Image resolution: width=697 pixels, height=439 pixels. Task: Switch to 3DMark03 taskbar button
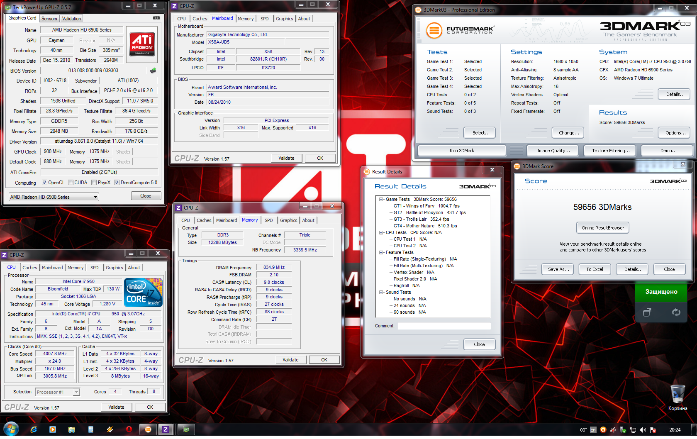148,429
